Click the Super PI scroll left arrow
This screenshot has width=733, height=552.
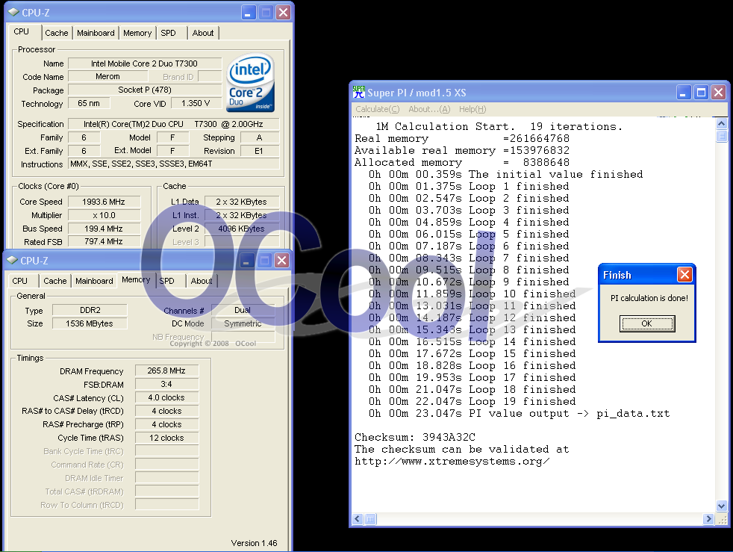click(358, 519)
